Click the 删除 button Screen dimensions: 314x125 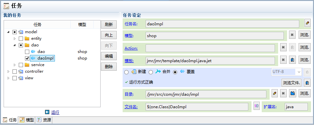tap(109, 67)
